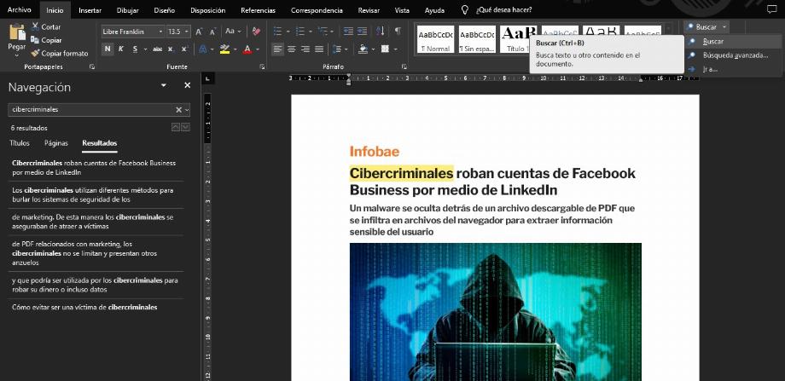Open the Fuente dialog launcher
The image size is (785, 381).
(x=262, y=66)
